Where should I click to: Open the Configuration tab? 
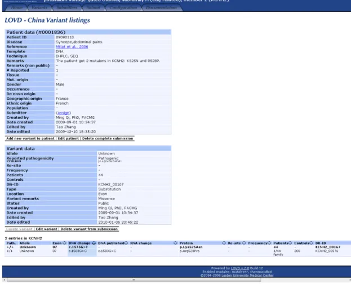click(123, 8)
